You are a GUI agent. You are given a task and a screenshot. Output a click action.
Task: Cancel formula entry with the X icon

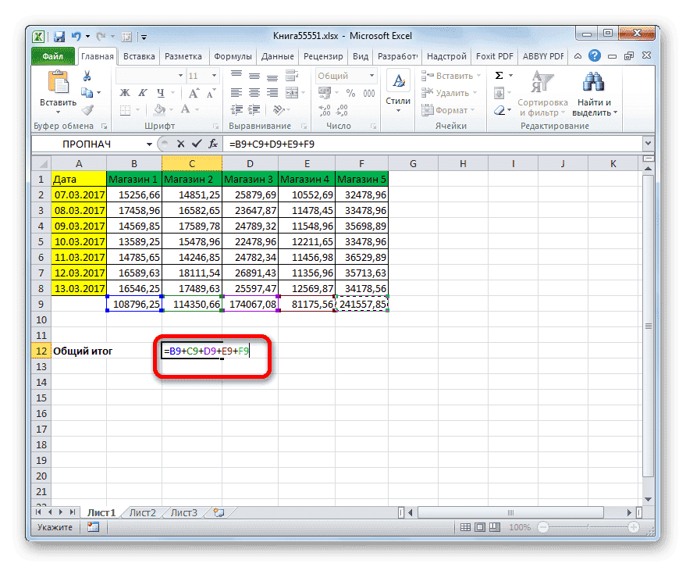pyautogui.click(x=180, y=144)
